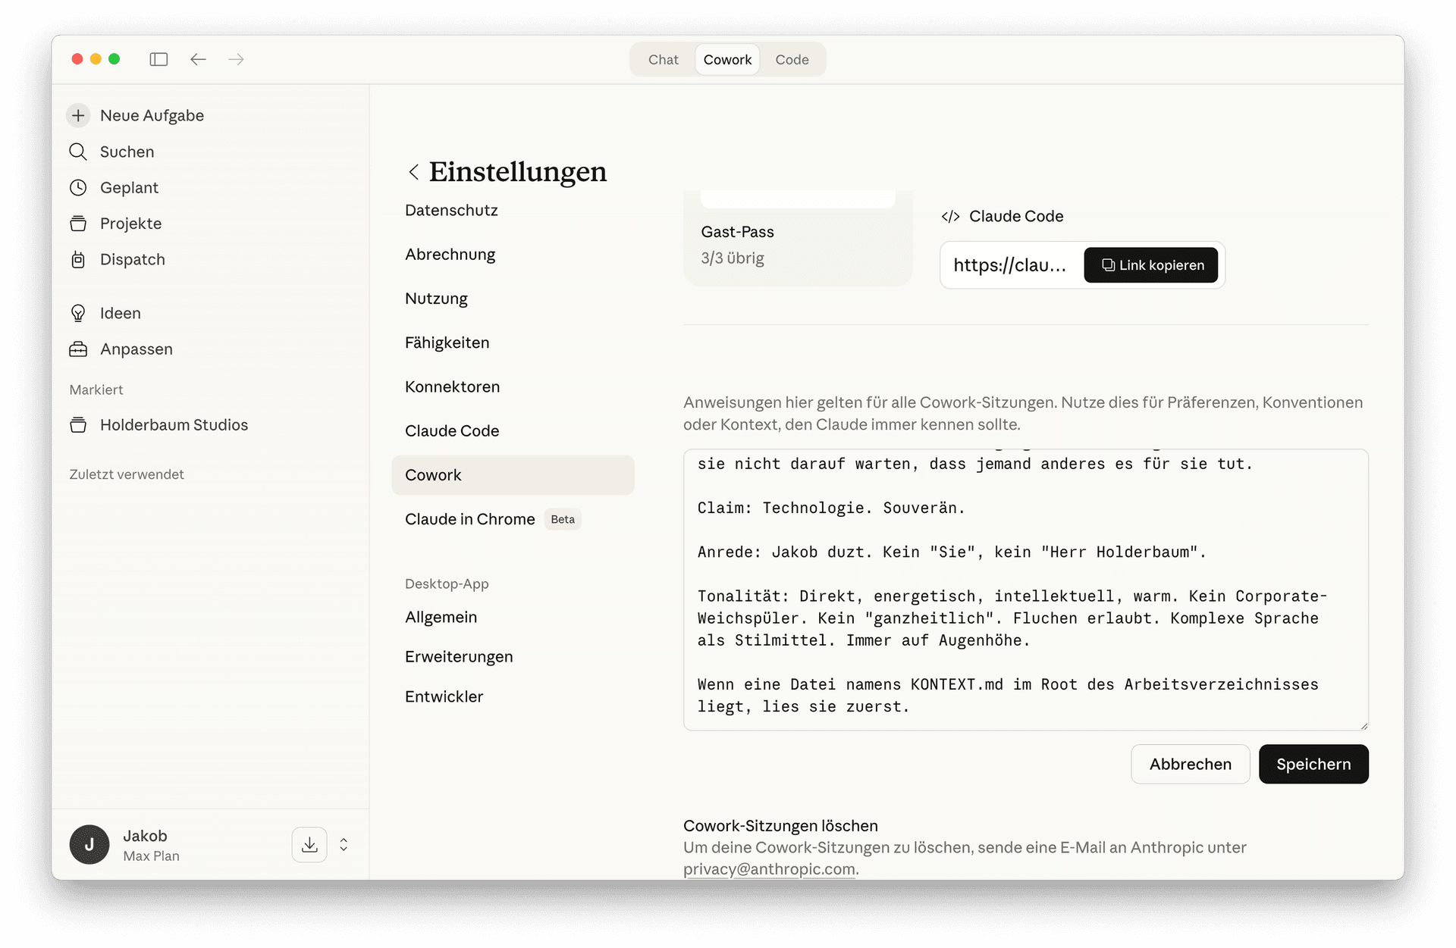Click the Einstellungen title

pyautogui.click(x=518, y=172)
